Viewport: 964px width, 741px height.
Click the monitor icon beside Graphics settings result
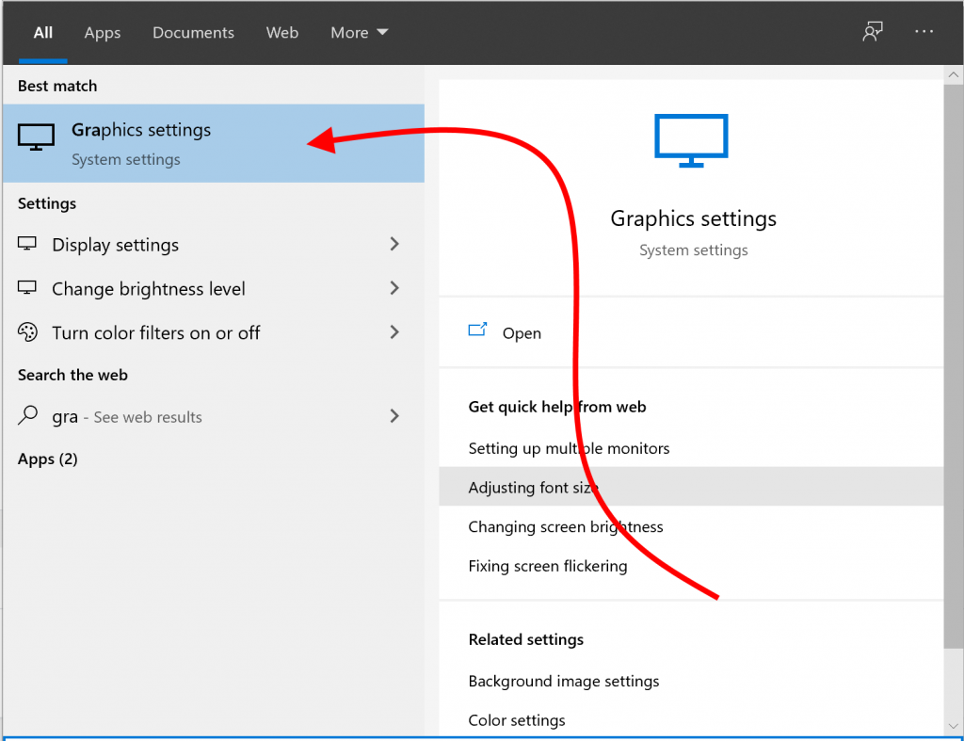pyautogui.click(x=36, y=137)
